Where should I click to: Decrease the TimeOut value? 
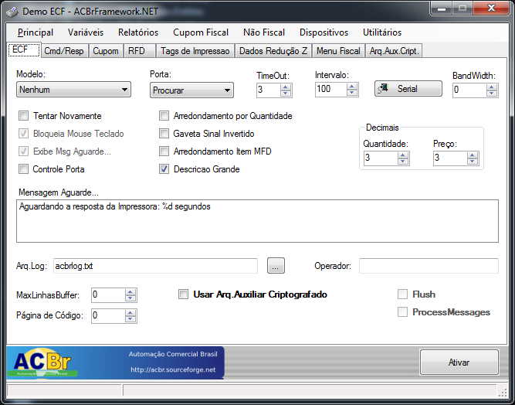(286, 94)
